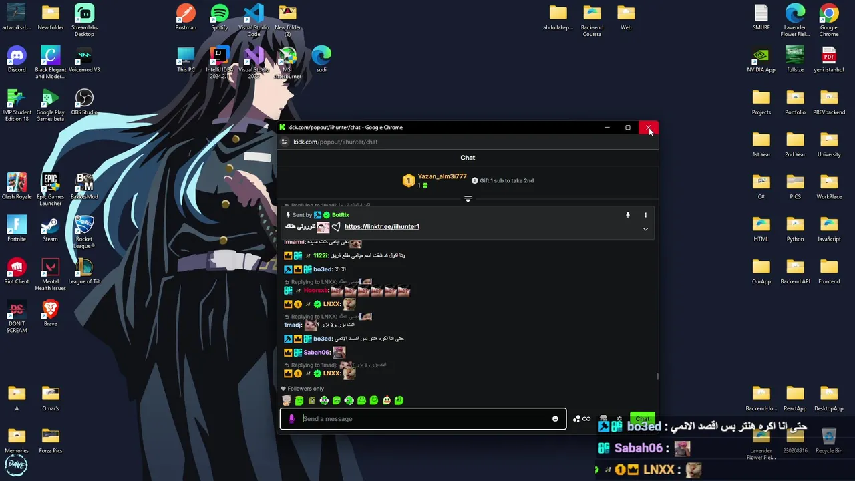This screenshot has width=855, height=481.
Task: Open Fortnite desktop shortcut
Action: 17,228
